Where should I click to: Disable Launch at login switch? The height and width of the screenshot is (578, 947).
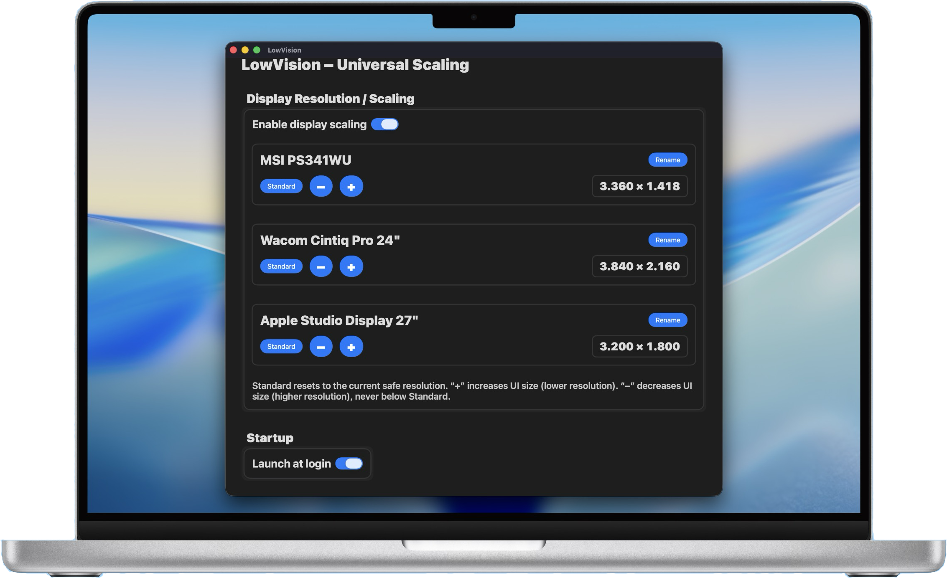click(x=349, y=464)
